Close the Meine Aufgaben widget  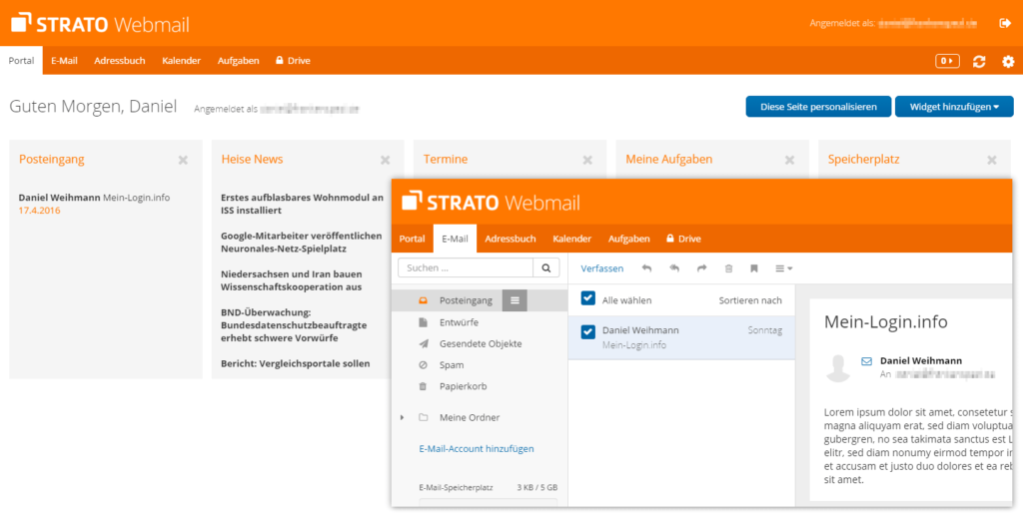[x=790, y=160]
